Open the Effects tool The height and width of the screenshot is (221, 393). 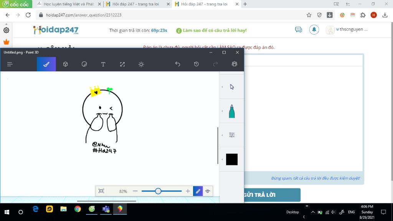pyautogui.click(x=141, y=64)
